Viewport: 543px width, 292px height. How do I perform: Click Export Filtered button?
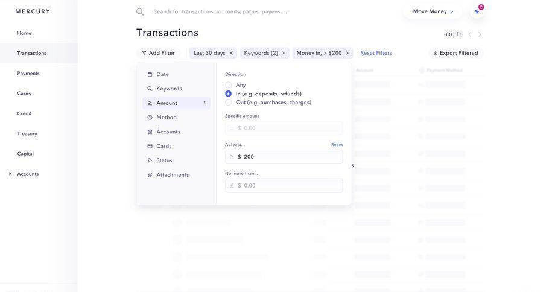(x=456, y=53)
